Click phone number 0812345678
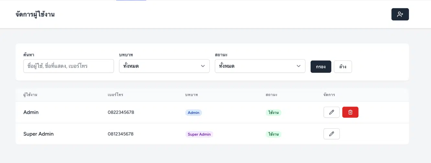 tap(121, 134)
